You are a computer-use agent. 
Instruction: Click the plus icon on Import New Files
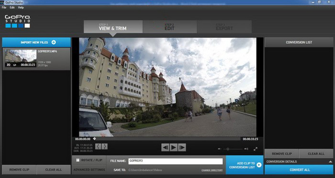click(54, 42)
